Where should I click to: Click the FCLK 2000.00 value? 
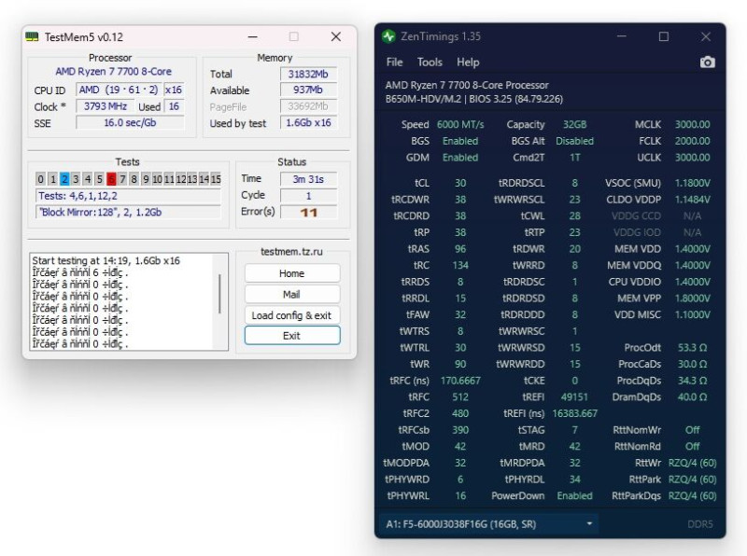[x=692, y=141]
